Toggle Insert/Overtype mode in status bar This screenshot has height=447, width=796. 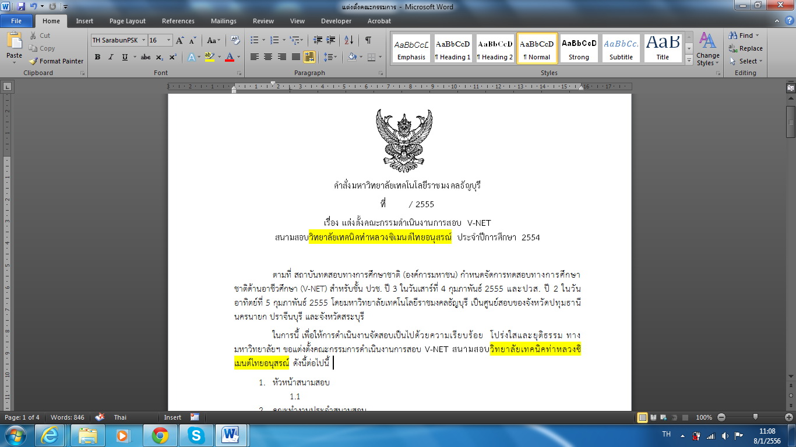[x=172, y=417]
